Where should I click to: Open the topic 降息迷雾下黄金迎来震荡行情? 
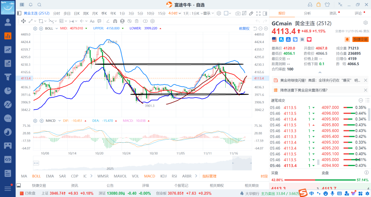pos(304,90)
